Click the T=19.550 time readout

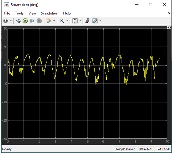coord(163,149)
